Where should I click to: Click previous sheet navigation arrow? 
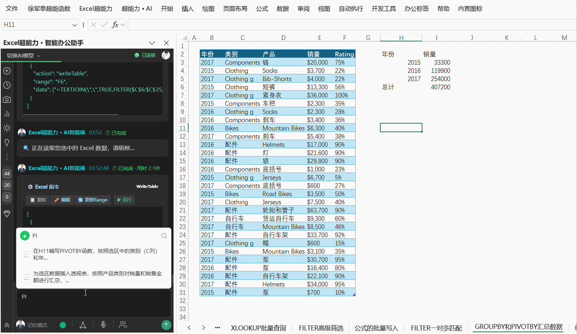pyautogui.click(x=189, y=328)
